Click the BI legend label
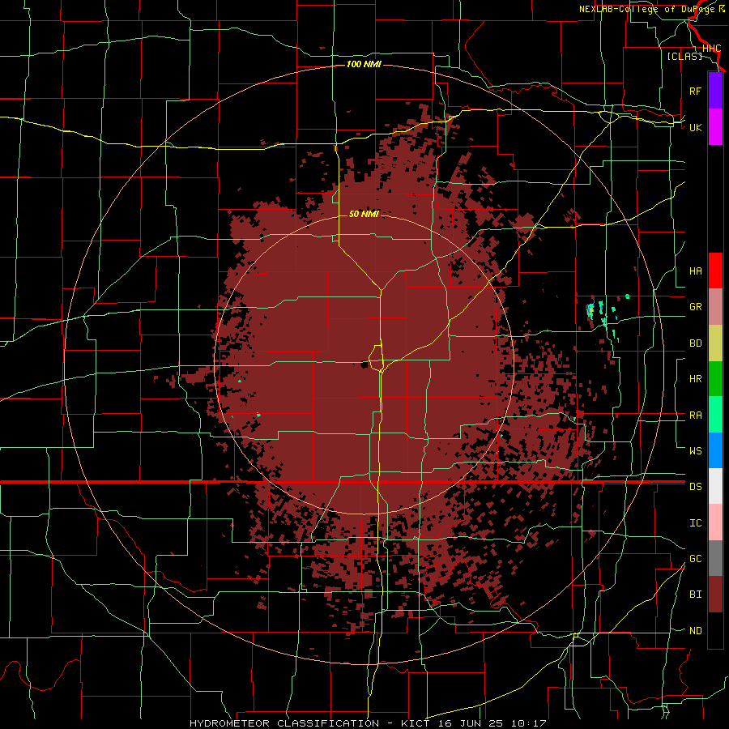The image size is (729, 729). (x=695, y=595)
